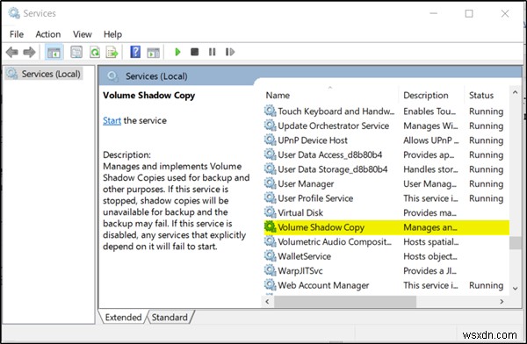Screen dimensions: 527x344
Task: Select the WarpJITSvc service name
Action: 300,271
